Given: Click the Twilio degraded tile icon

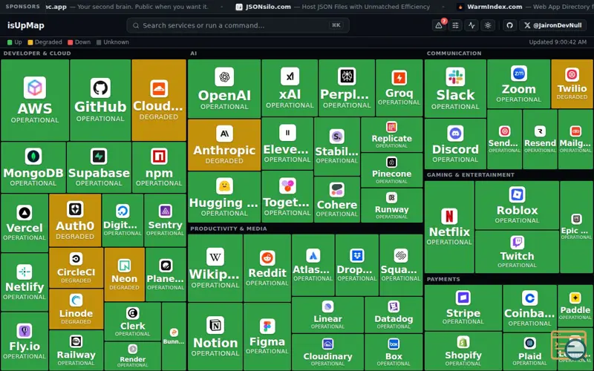Looking at the screenshot, I should (x=572, y=74).
